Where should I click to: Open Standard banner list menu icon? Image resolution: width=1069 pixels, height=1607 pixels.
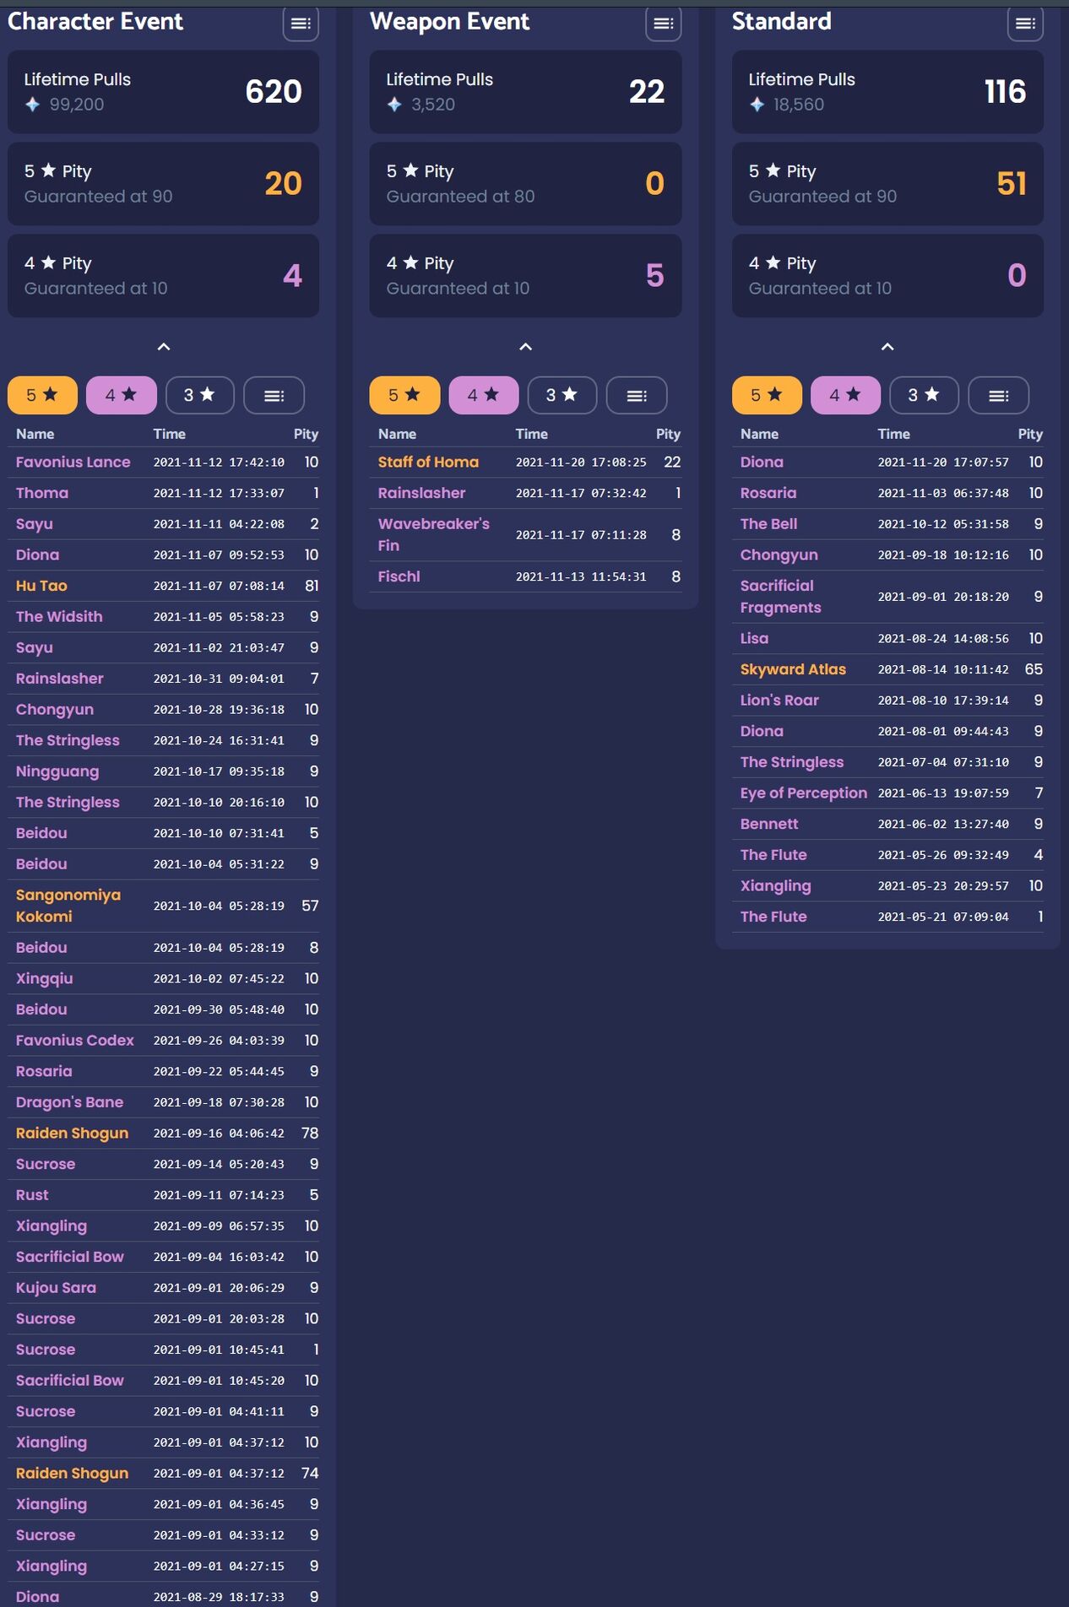pos(1025,24)
